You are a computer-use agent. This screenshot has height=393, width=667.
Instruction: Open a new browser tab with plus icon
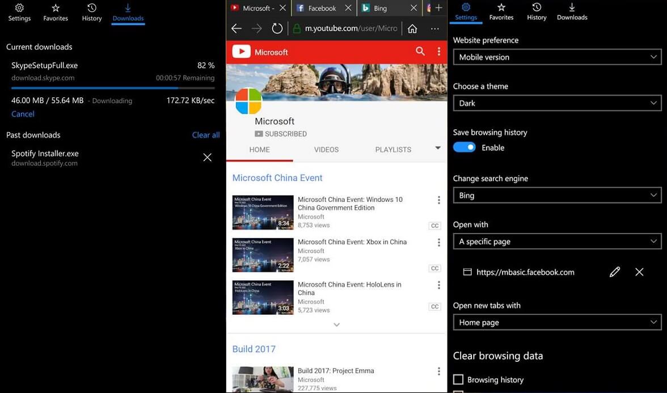[439, 8]
